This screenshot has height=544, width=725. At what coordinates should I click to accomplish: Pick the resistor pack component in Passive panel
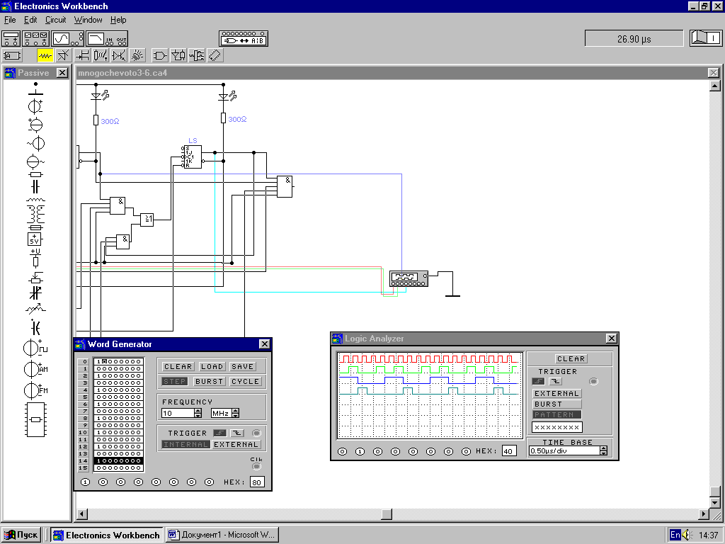point(36,419)
